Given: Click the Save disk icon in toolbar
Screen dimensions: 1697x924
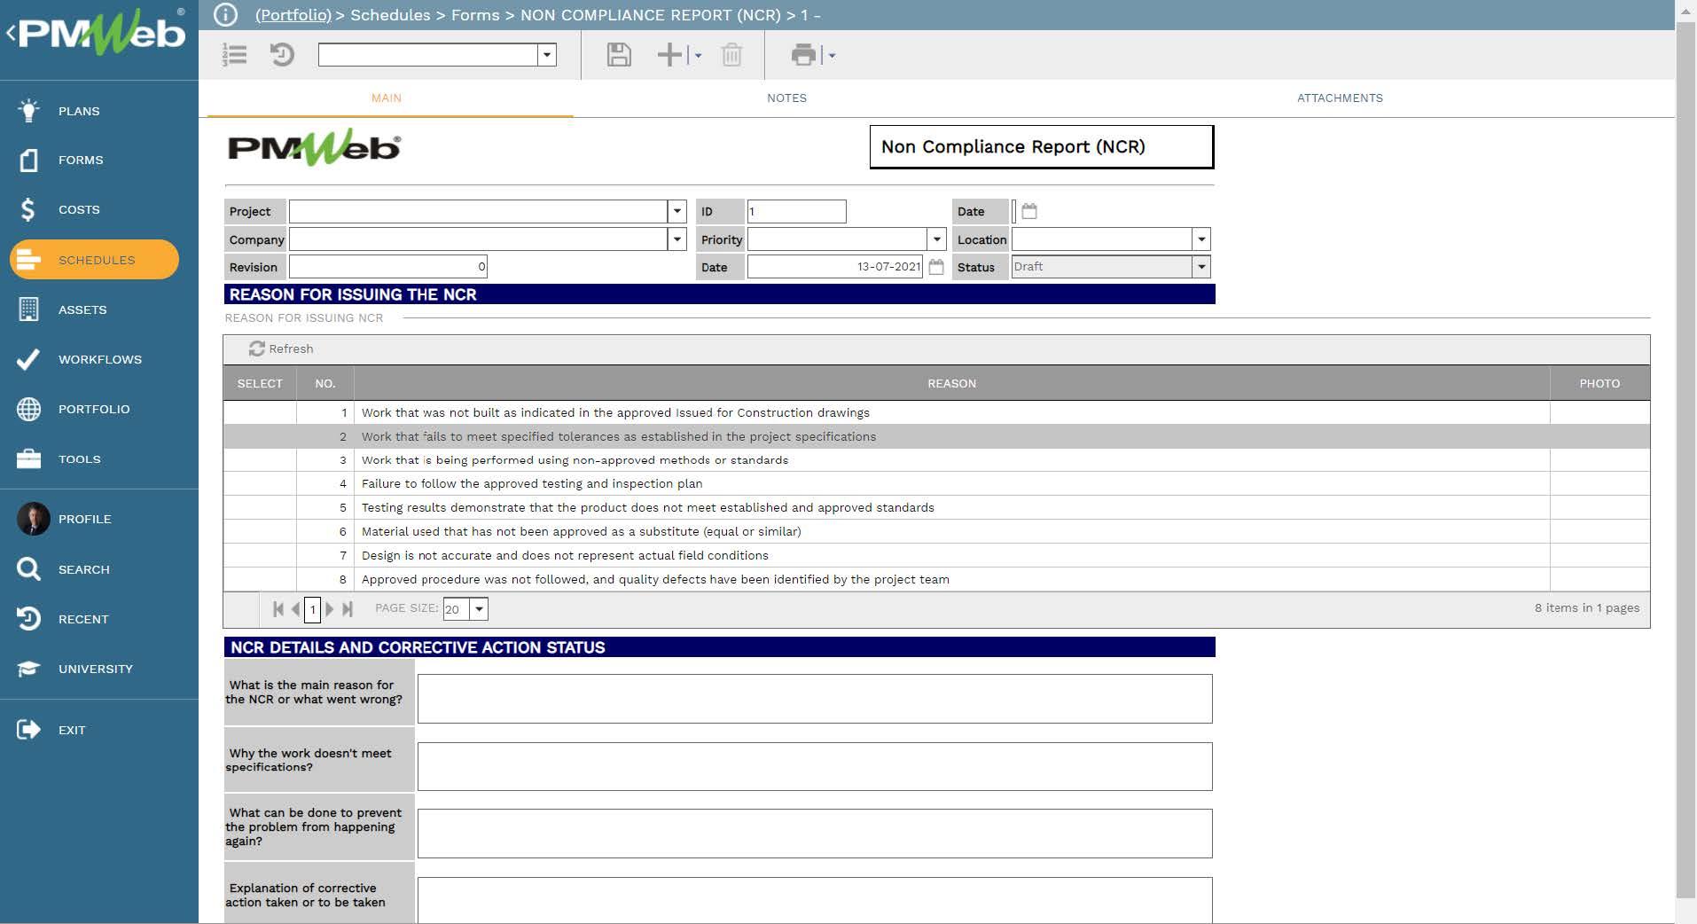Looking at the screenshot, I should pos(618,55).
